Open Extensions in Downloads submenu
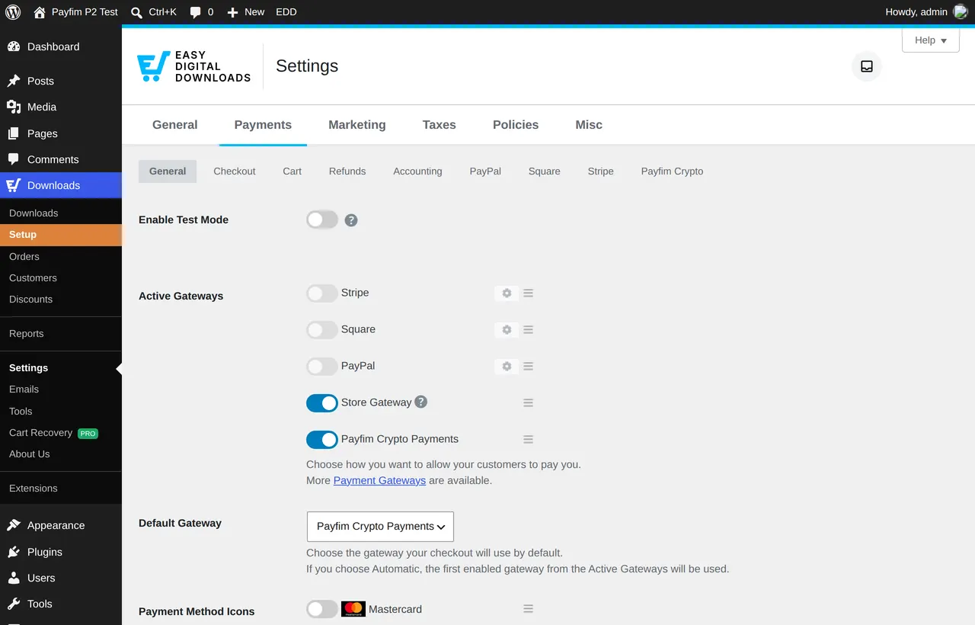This screenshot has width=975, height=625. pos(61,489)
